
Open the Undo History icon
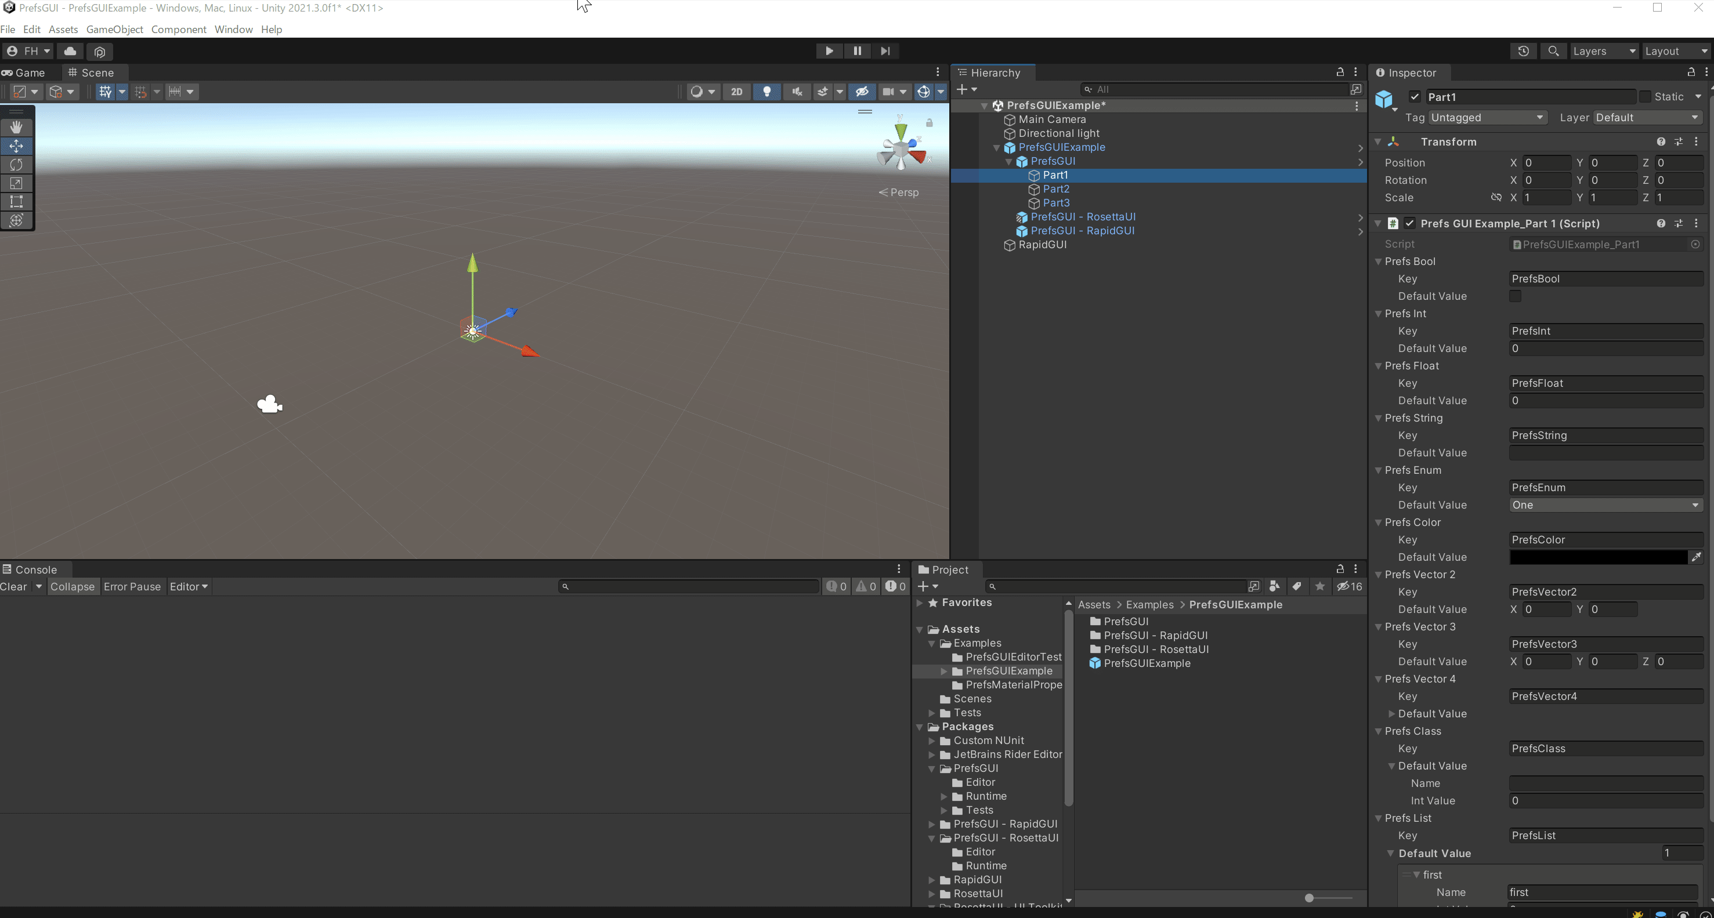pos(1523,51)
